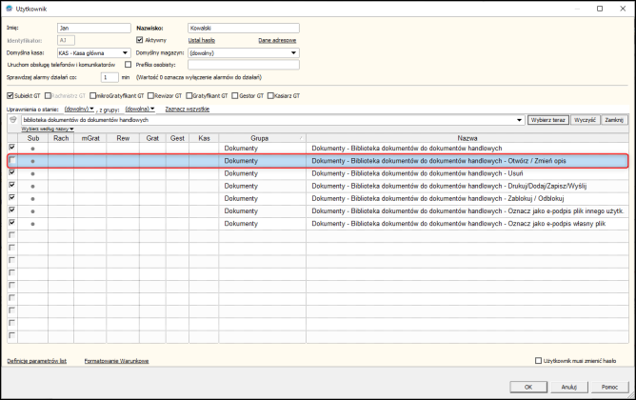Image resolution: width=636 pixels, height=400 pixels.
Task: Open the Domyślny magazyn dropdown
Action: click(293, 52)
